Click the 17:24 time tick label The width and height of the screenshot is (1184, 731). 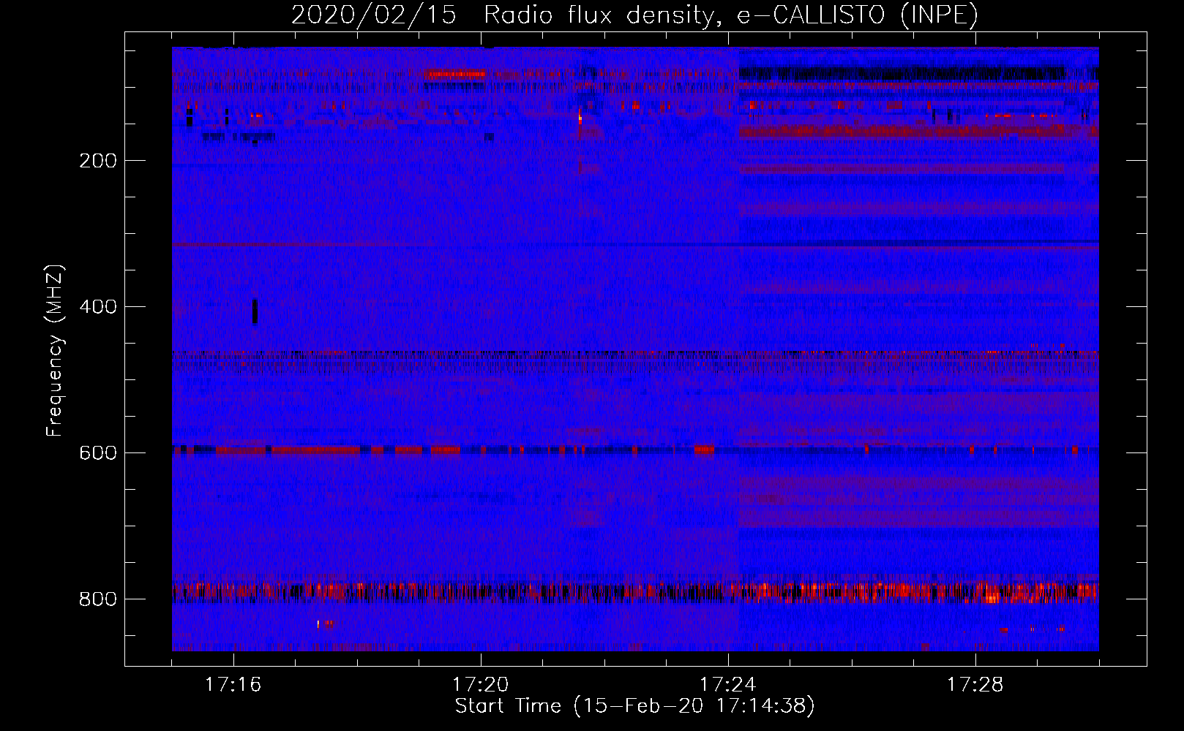click(728, 685)
